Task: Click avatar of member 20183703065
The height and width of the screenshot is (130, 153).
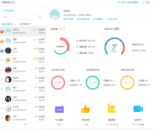Action: point(8,118)
